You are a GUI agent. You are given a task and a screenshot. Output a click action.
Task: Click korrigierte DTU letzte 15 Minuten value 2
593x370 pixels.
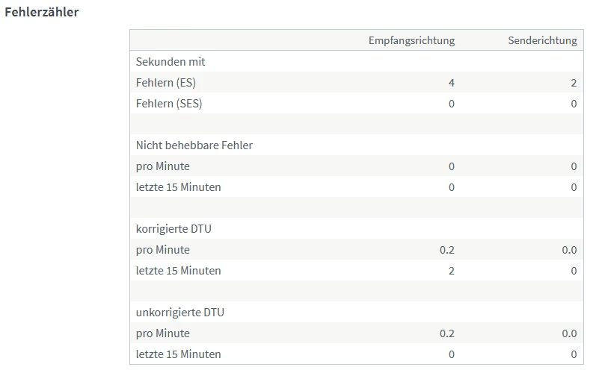coord(451,271)
